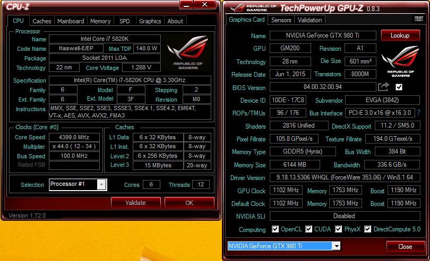This screenshot has height=261, width=430.
Task: Click the Max TDP value 140.0 W
Action: tap(147, 48)
